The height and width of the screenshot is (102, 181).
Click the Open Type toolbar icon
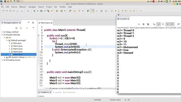tap(70, 11)
